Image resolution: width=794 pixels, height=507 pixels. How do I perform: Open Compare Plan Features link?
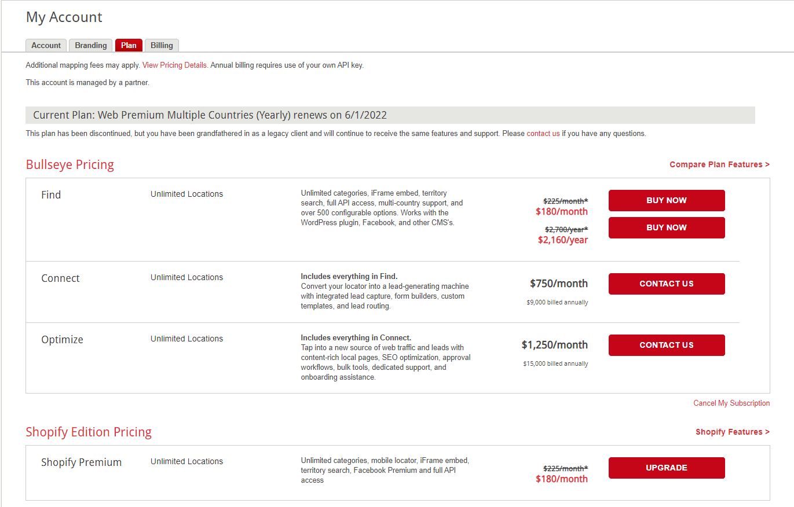pos(720,165)
